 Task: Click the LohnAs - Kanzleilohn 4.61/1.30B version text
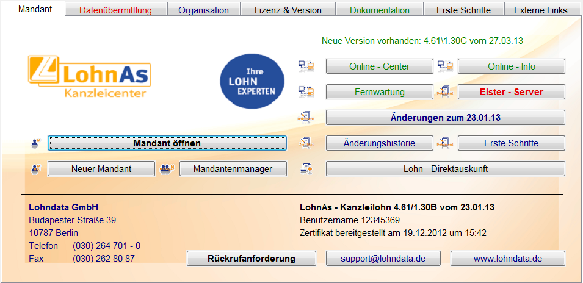pyautogui.click(x=397, y=207)
